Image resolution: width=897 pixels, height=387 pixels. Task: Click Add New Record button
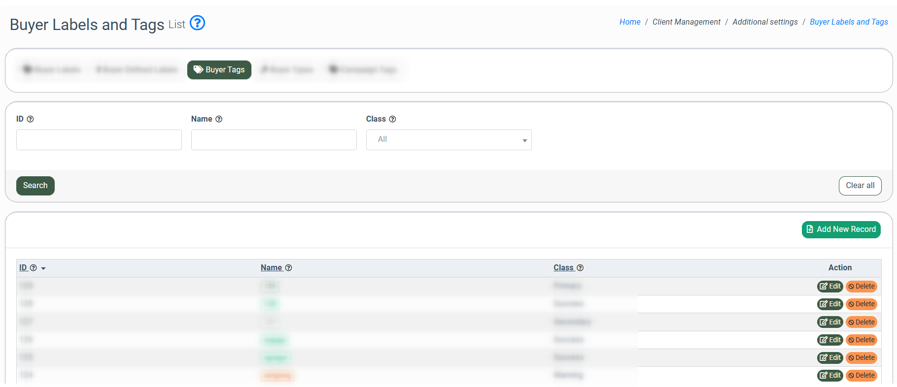click(x=841, y=229)
